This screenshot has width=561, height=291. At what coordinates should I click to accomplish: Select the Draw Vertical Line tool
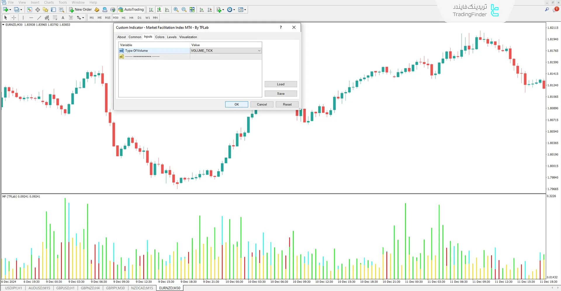click(x=23, y=18)
